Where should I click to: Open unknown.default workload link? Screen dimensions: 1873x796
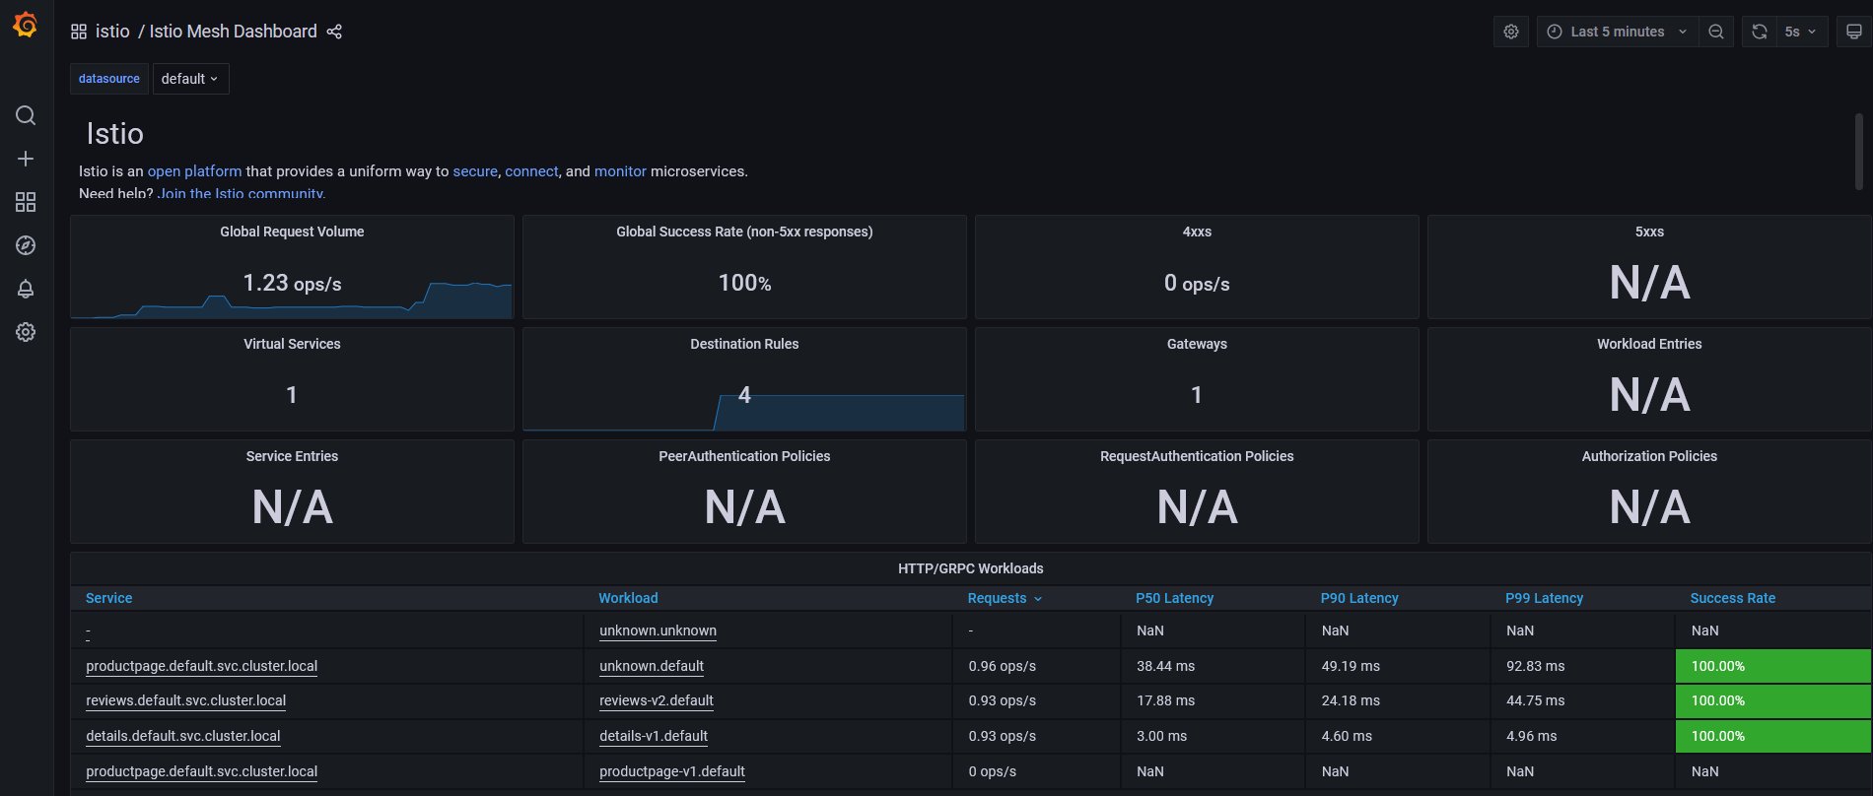coord(652,666)
